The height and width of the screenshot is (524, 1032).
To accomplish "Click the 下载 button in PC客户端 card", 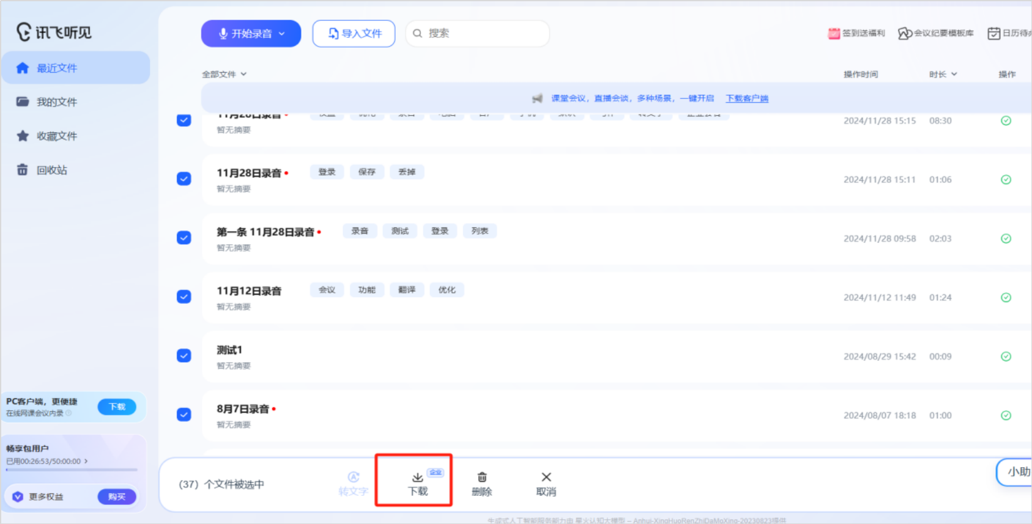I will 117,407.
